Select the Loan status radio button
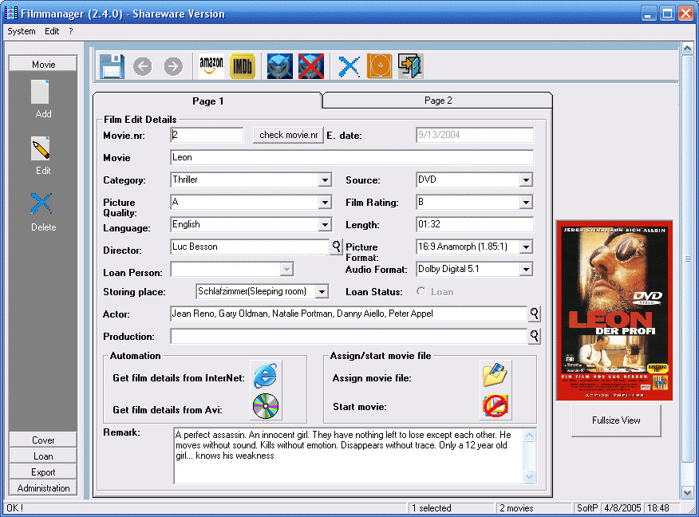 pos(421,291)
